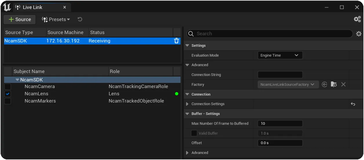Clear the Factory value with X icon
Screen dimensions: 364x160
(343, 84)
